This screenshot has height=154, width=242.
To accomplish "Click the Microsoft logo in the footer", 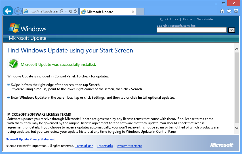I will click(x=222, y=145).
